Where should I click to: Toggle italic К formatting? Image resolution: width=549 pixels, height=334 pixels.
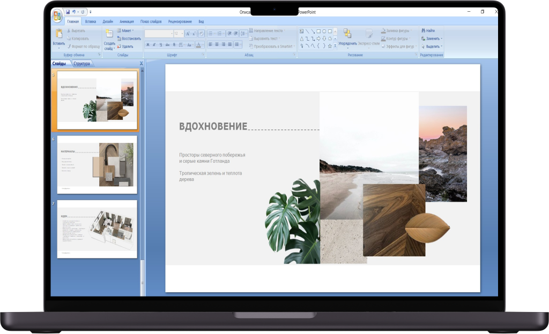pos(154,44)
